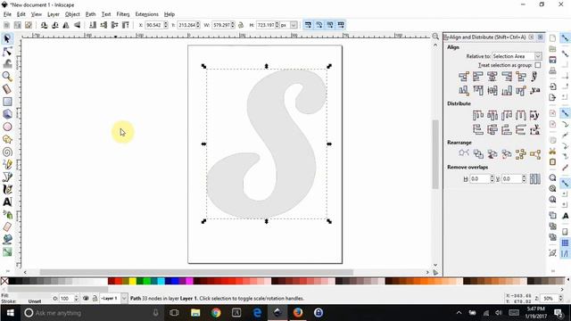Click W width spinner arrows
The image size is (571, 321).
coord(233,25)
